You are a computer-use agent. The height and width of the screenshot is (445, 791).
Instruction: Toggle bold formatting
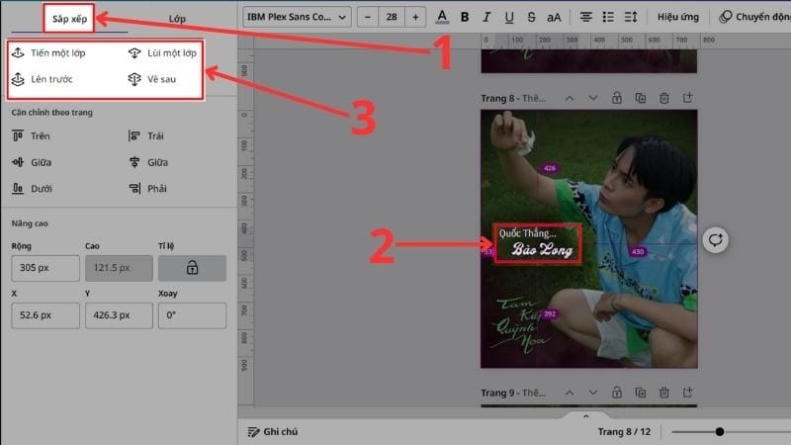465,17
